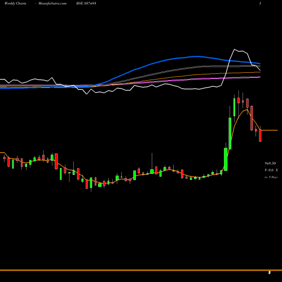Click the tallest green candlestick of the rally

pos(230,133)
